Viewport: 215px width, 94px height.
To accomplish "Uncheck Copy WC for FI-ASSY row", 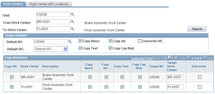I will pos(12,87).
